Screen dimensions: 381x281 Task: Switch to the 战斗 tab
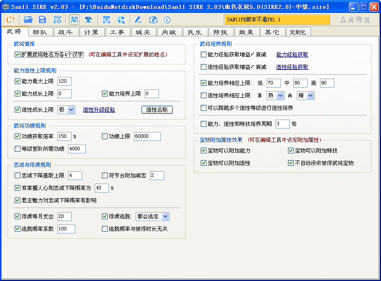click(66, 32)
